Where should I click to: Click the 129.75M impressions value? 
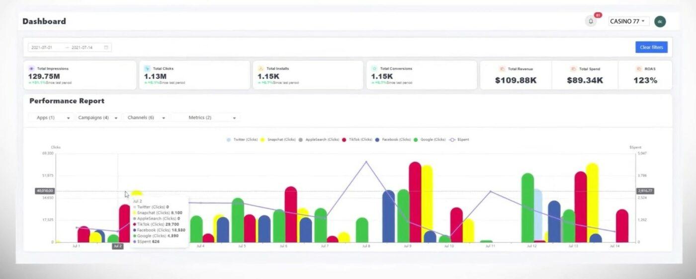(44, 76)
